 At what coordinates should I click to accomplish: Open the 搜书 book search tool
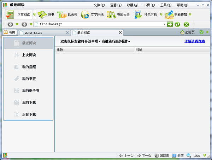coord(46,14)
